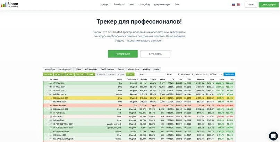Select campaign KE | Games | White
Screen dimensions: 280x142
coord(139,131)
